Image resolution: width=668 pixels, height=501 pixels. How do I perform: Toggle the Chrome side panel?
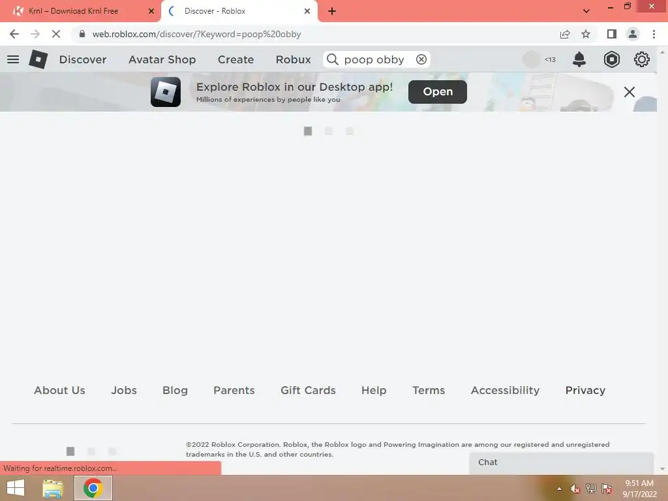(612, 34)
